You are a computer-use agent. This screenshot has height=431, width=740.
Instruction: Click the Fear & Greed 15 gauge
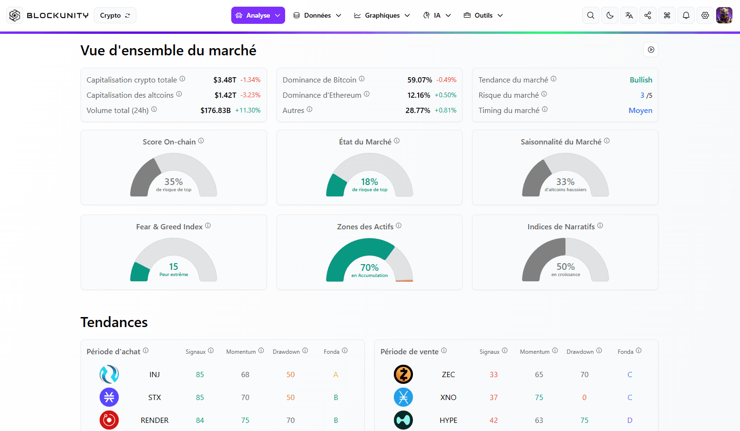[x=174, y=260]
